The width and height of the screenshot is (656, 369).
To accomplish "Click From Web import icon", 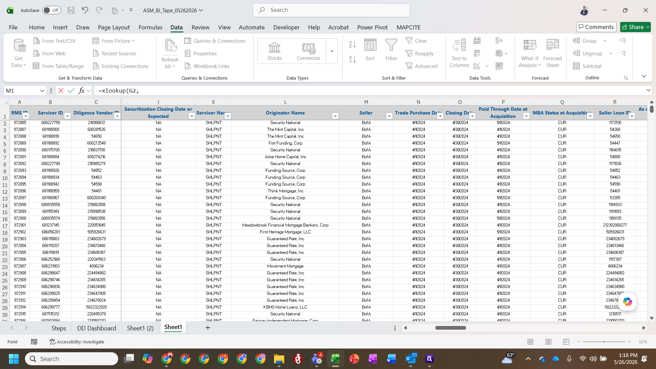I will (37, 53).
